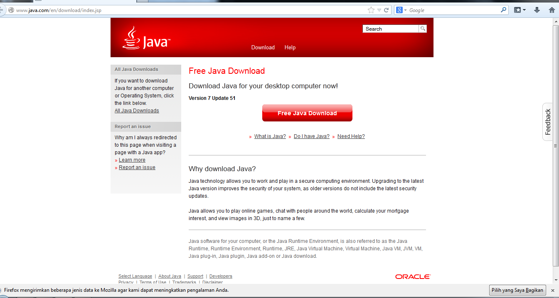
Task: Dismiss the Firefox data notification bar
Action: (553, 291)
